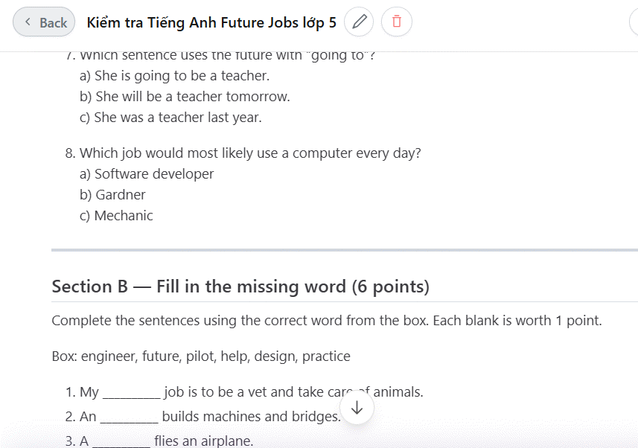The image size is (638, 448).
Task: Select the "Software developer" answer
Action: [x=147, y=174]
